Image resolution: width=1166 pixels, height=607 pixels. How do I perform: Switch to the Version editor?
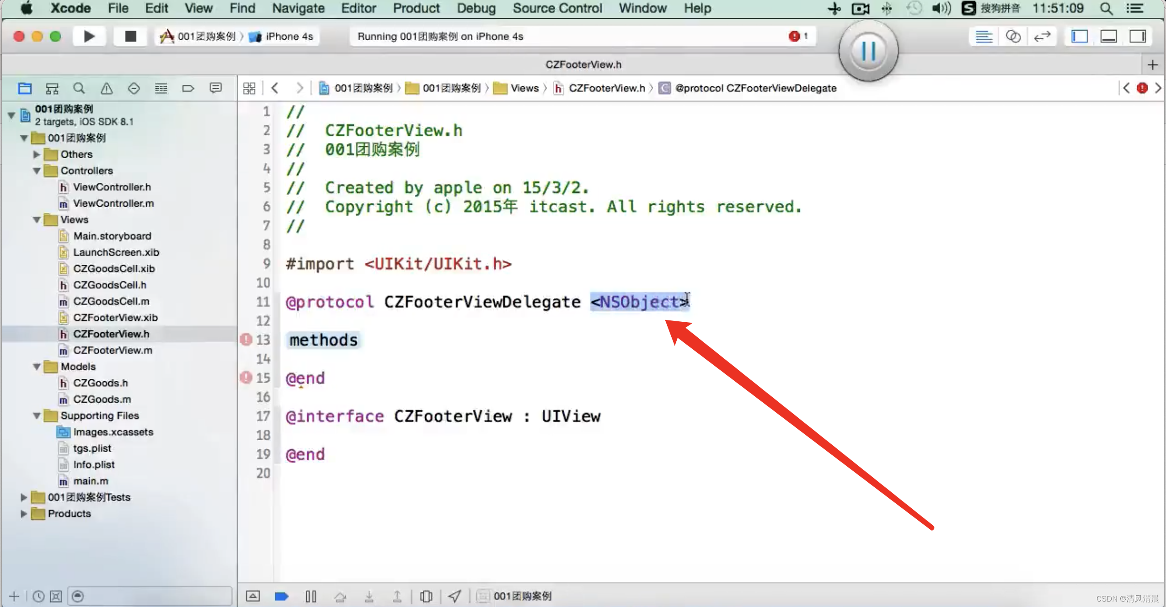(x=1042, y=36)
